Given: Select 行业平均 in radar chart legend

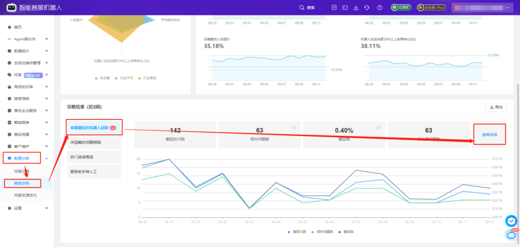Looking at the screenshot, I should tap(124, 78).
